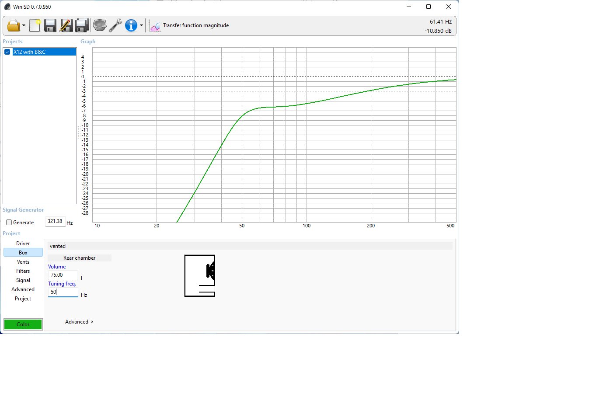Enable the Generate signal checkbox
The image size is (596, 411).
coord(9,223)
